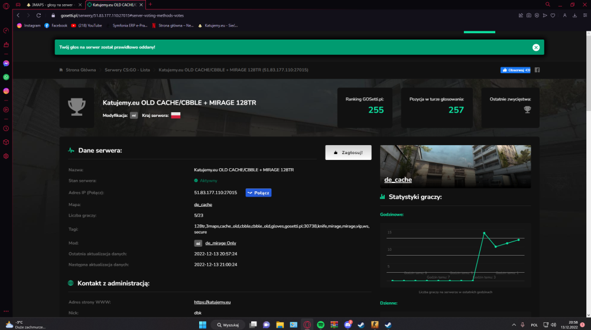Image resolution: width=591 pixels, height=330 pixels.
Task: Click the Facebook Obserwuj button
Action: pyautogui.click(x=515, y=70)
